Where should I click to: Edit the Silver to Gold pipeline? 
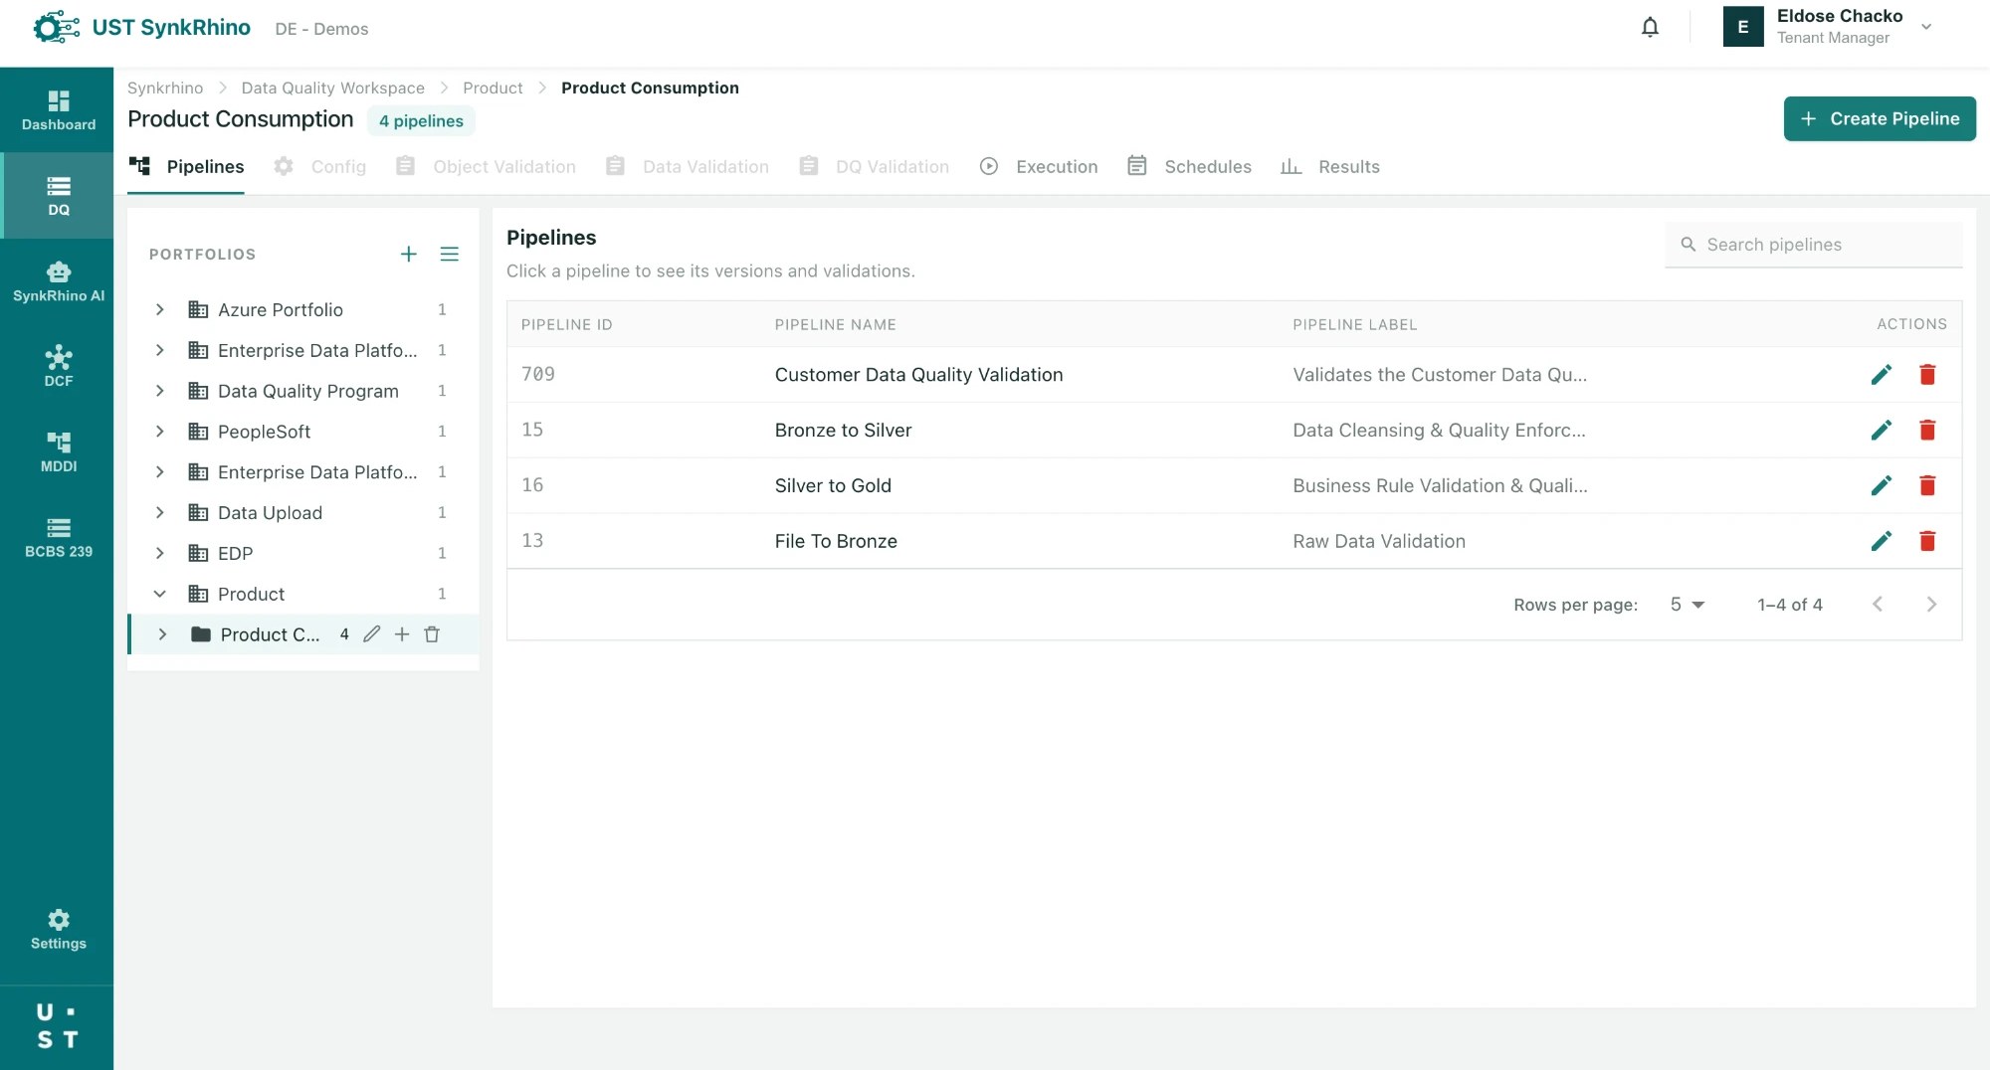point(1881,486)
